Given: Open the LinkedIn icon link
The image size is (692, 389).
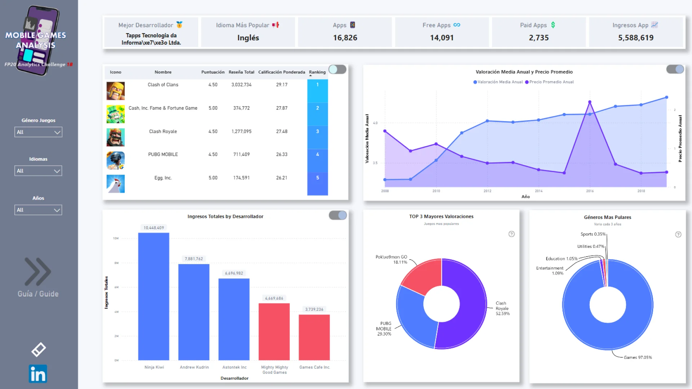Looking at the screenshot, I should pyautogui.click(x=38, y=374).
